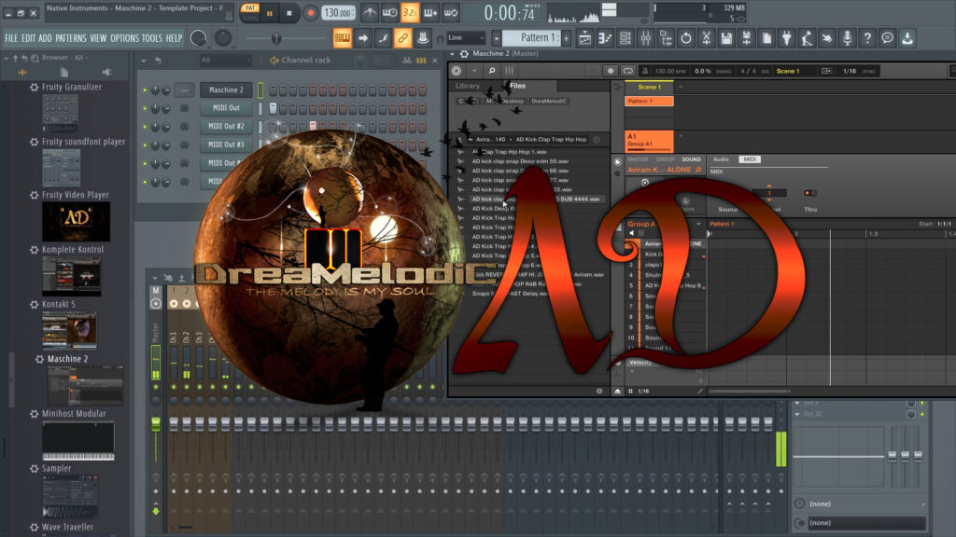Screen dimensions: 956x537
Task: Open the Piano roll view icon
Action: point(605,38)
